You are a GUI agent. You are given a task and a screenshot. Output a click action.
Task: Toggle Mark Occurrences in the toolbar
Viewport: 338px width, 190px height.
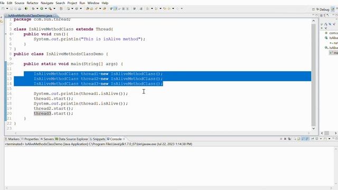[x=111, y=8]
